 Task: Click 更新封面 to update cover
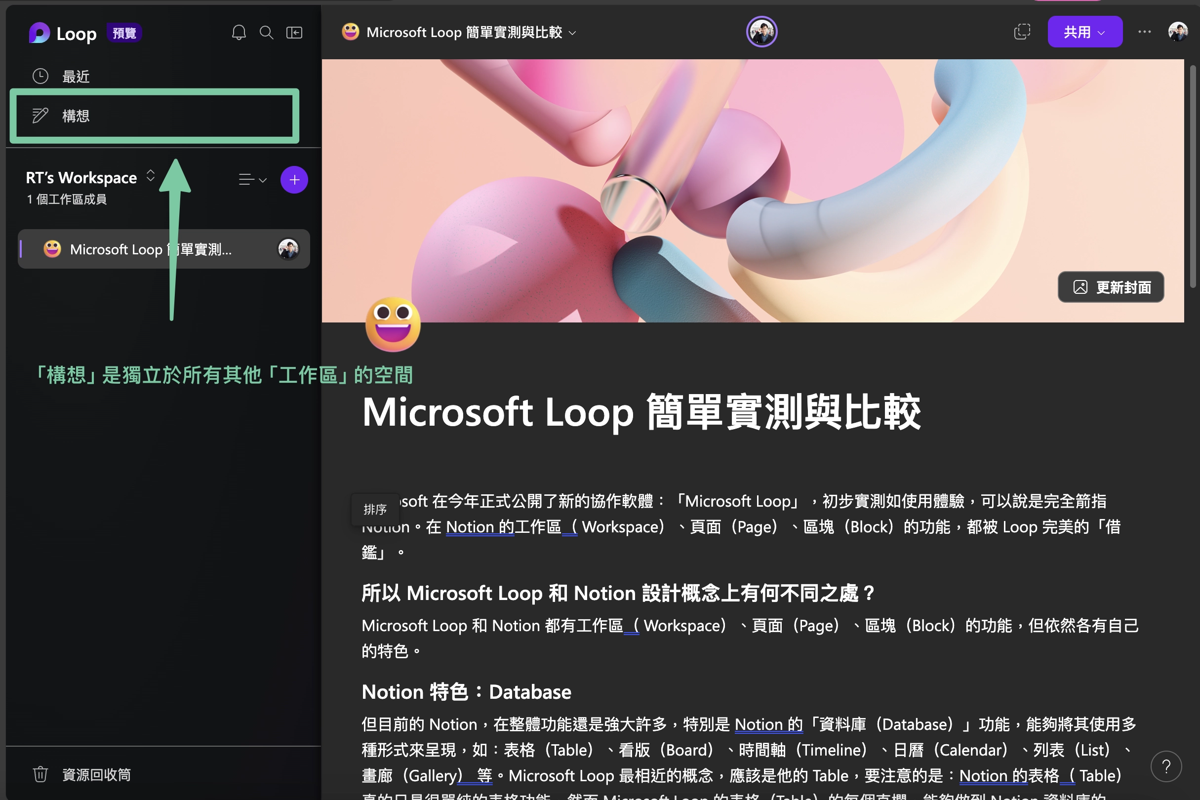coord(1111,287)
